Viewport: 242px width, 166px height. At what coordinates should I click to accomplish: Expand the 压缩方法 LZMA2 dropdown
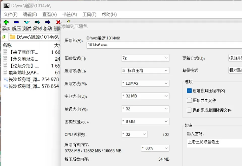point(145,84)
